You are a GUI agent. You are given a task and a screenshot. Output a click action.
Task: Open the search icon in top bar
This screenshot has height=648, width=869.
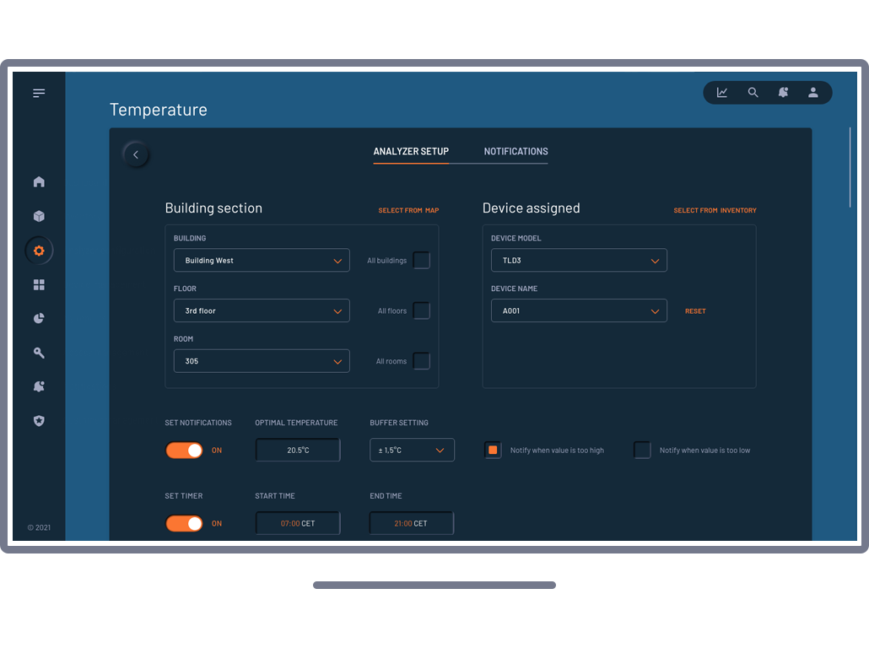click(753, 93)
